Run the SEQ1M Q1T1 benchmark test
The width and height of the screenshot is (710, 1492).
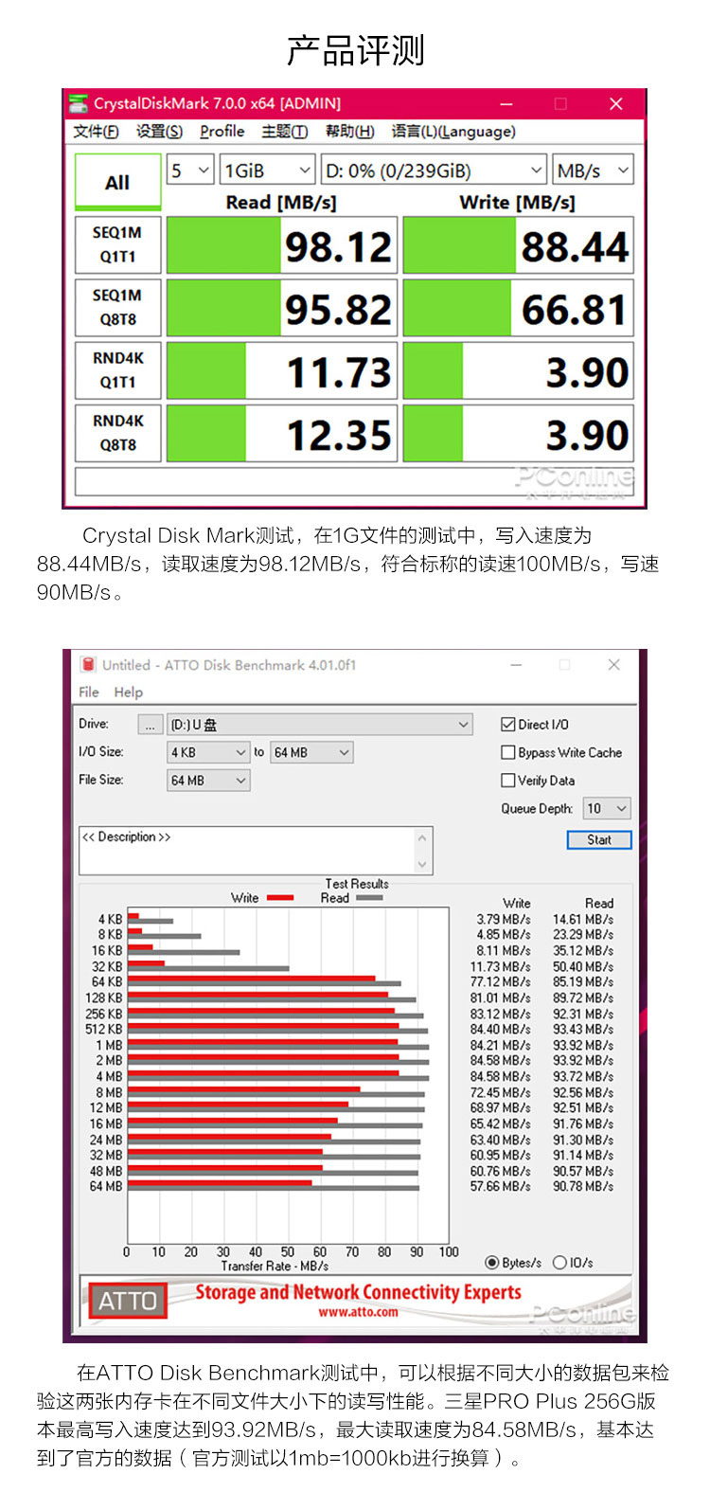[x=117, y=244]
